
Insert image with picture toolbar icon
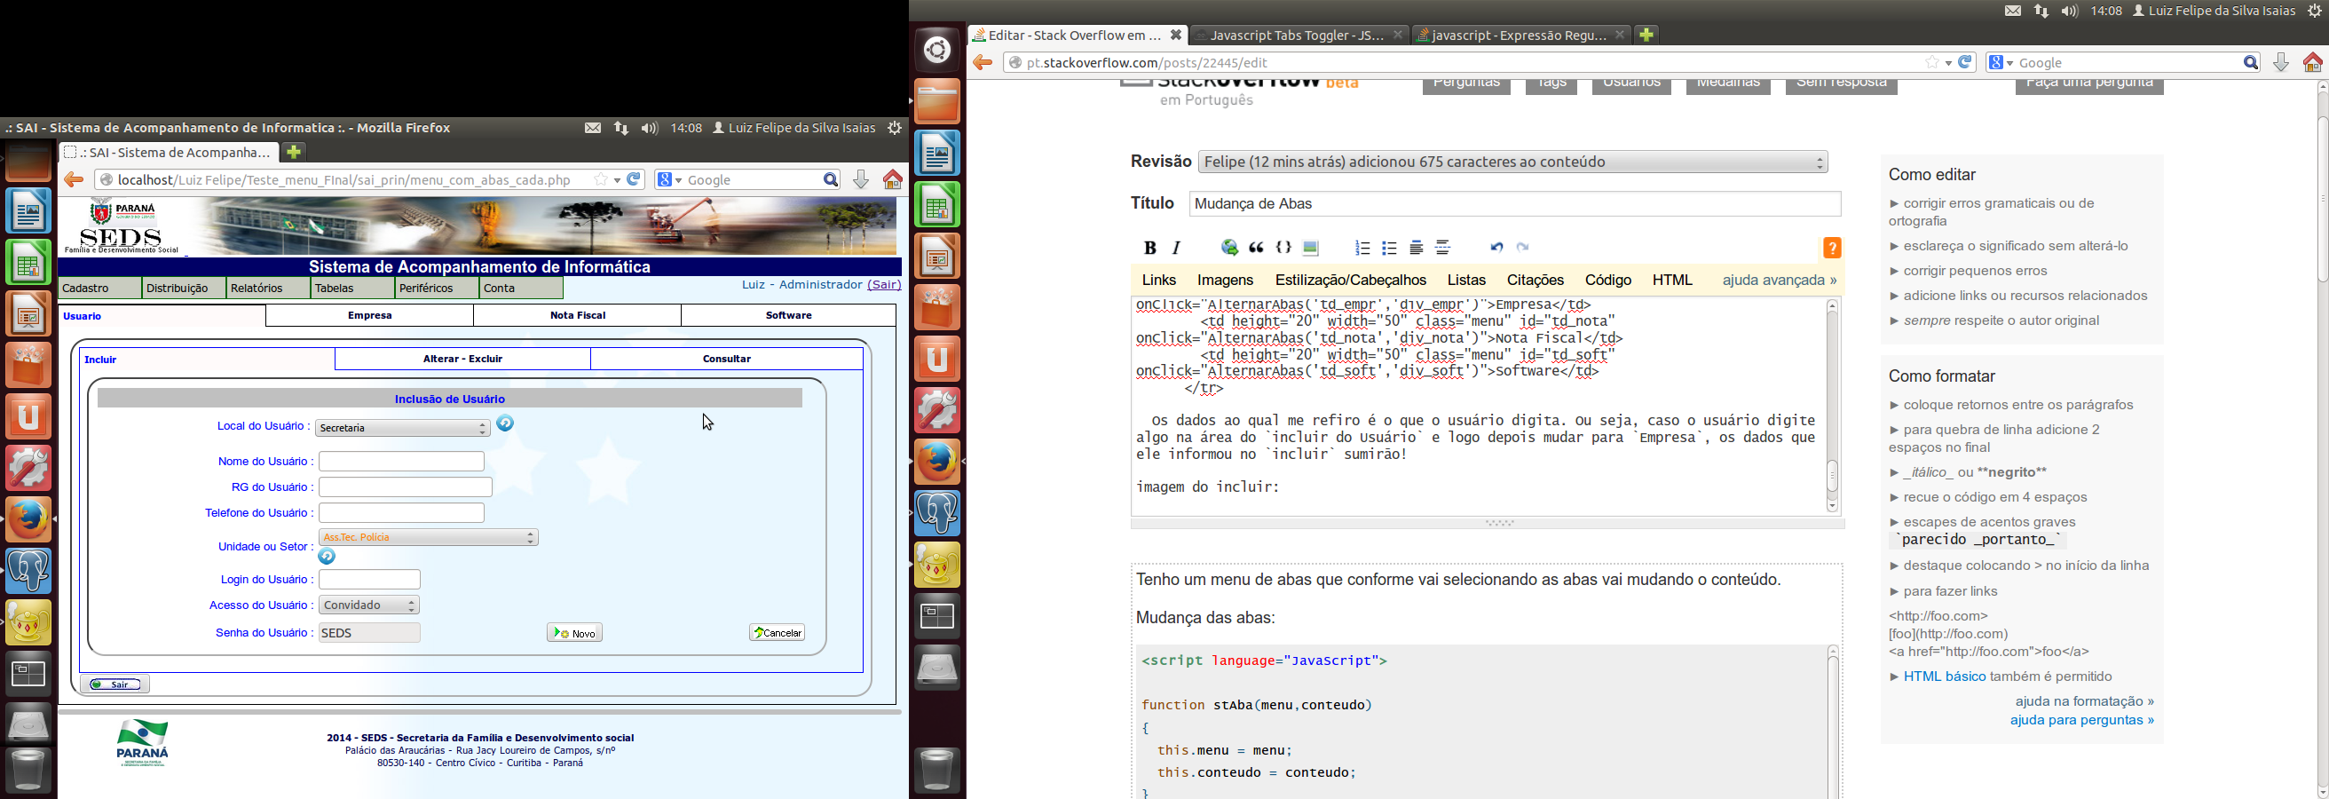1310,248
